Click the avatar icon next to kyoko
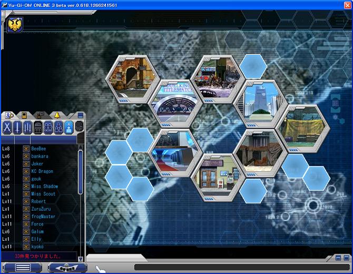 [26, 247]
